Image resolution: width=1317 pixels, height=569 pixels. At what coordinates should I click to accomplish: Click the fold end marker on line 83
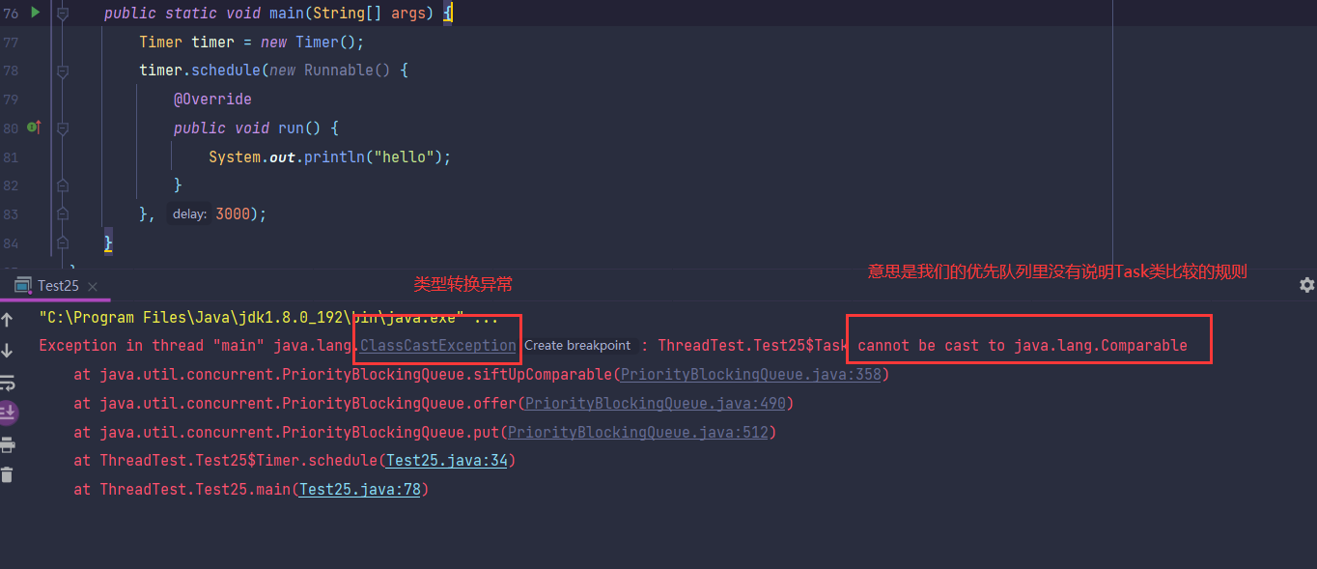(x=63, y=213)
